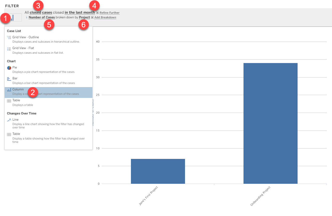Click the y-axis value 35
332x216 pixels.
[98, 59]
